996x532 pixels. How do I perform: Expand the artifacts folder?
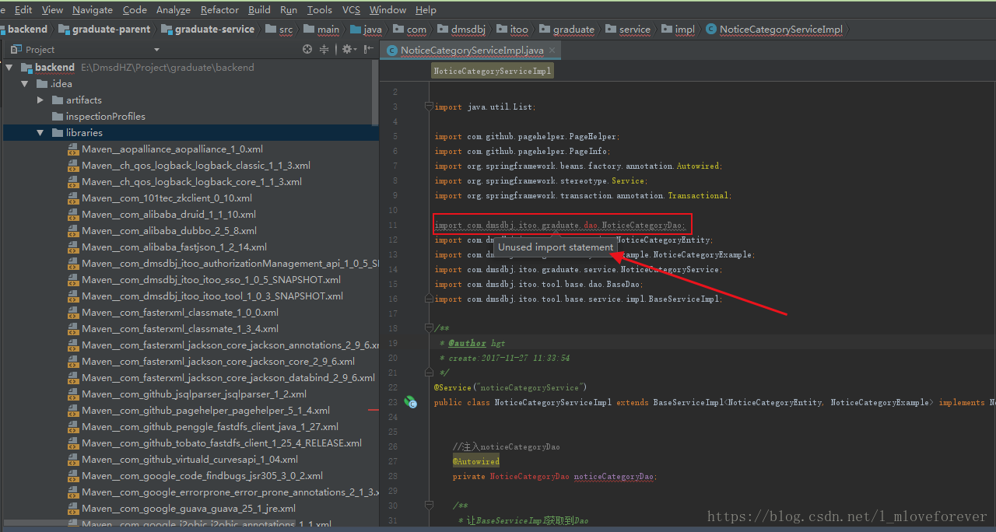[x=40, y=100]
